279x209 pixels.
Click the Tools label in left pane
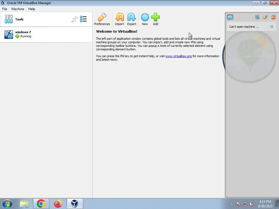click(19, 19)
